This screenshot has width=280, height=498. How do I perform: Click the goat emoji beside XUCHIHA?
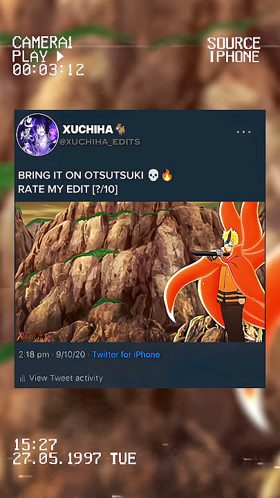click(120, 129)
